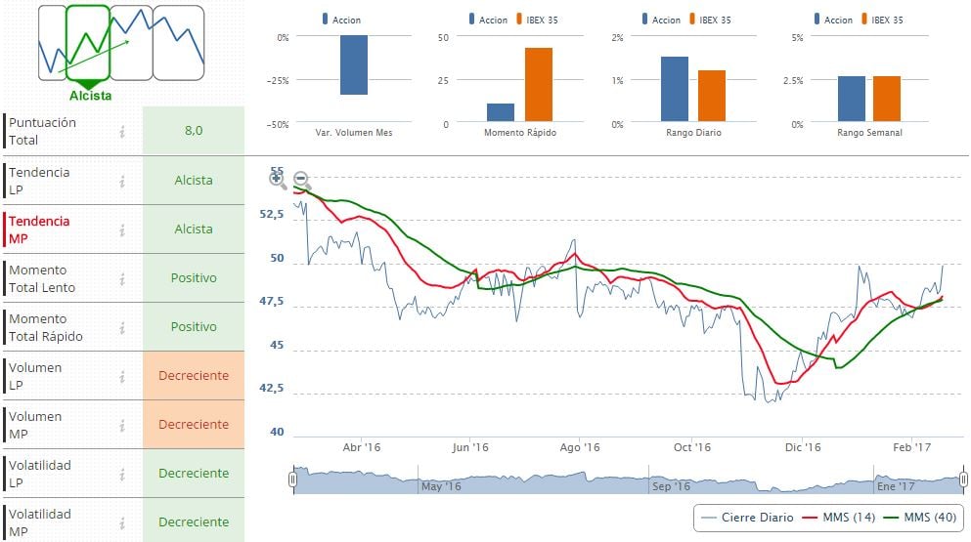This screenshot has width=971, height=542.
Task: Select the Tendencia MP row label
Action: pos(39,229)
